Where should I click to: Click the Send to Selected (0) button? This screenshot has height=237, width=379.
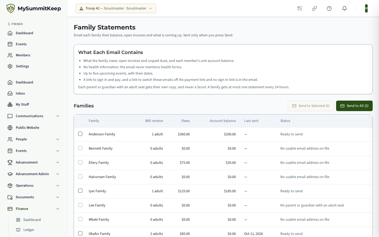(x=311, y=106)
